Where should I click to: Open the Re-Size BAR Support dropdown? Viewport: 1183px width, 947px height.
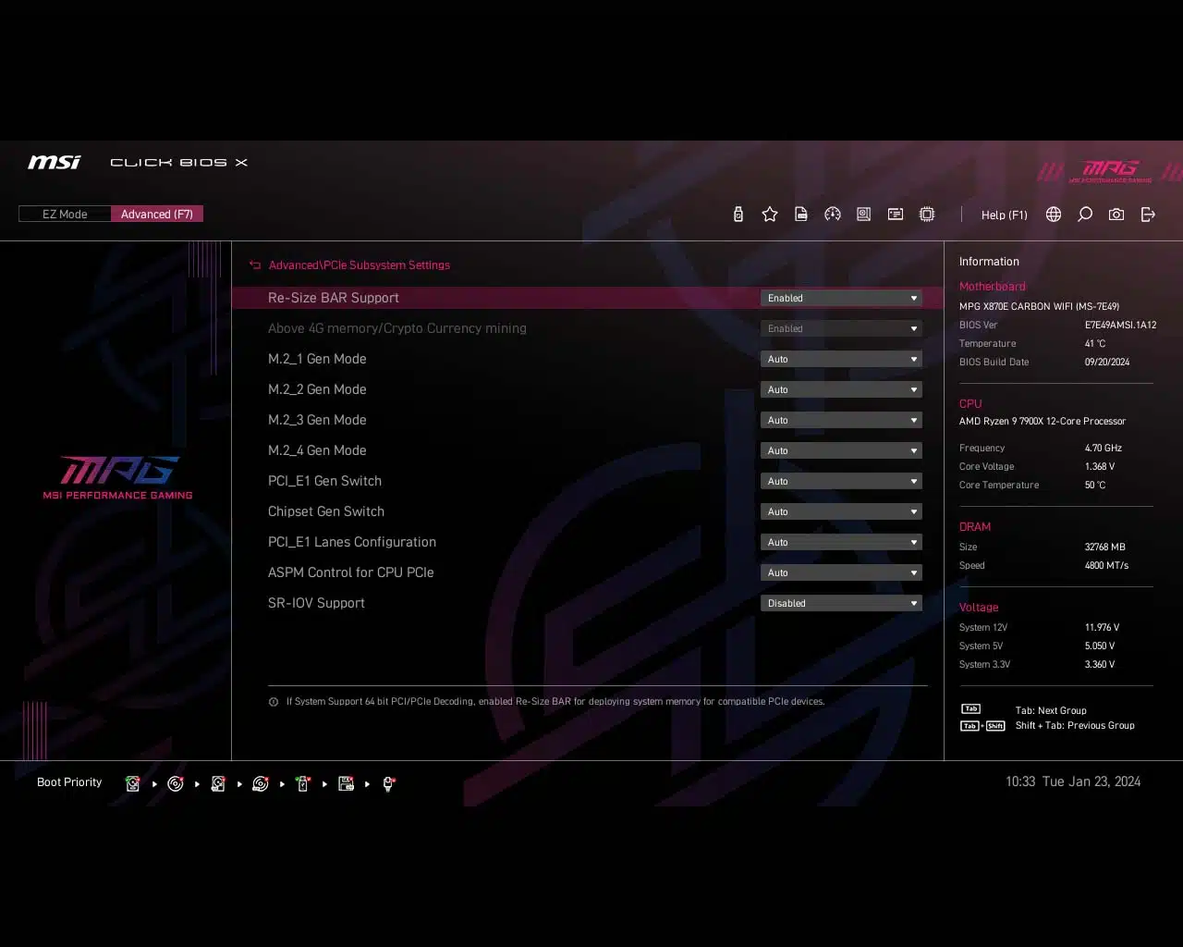pos(841,298)
